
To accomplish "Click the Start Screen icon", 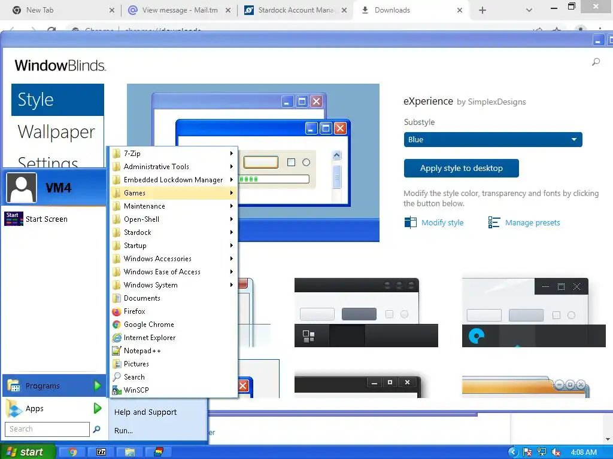I will click(13, 219).
